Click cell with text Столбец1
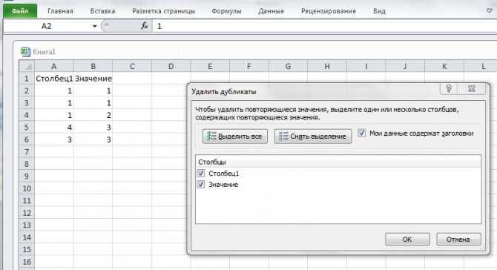This screenshot has height=270, width=497. tap(54, 79)
